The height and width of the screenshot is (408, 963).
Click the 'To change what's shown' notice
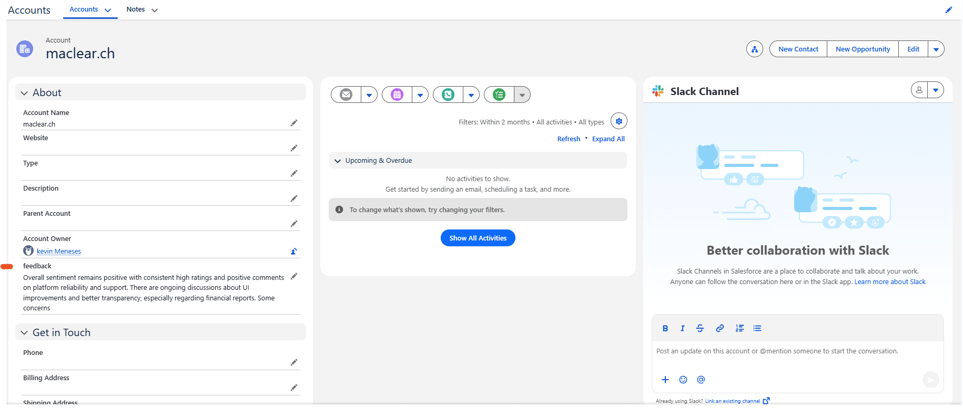(x=478, y=210)
